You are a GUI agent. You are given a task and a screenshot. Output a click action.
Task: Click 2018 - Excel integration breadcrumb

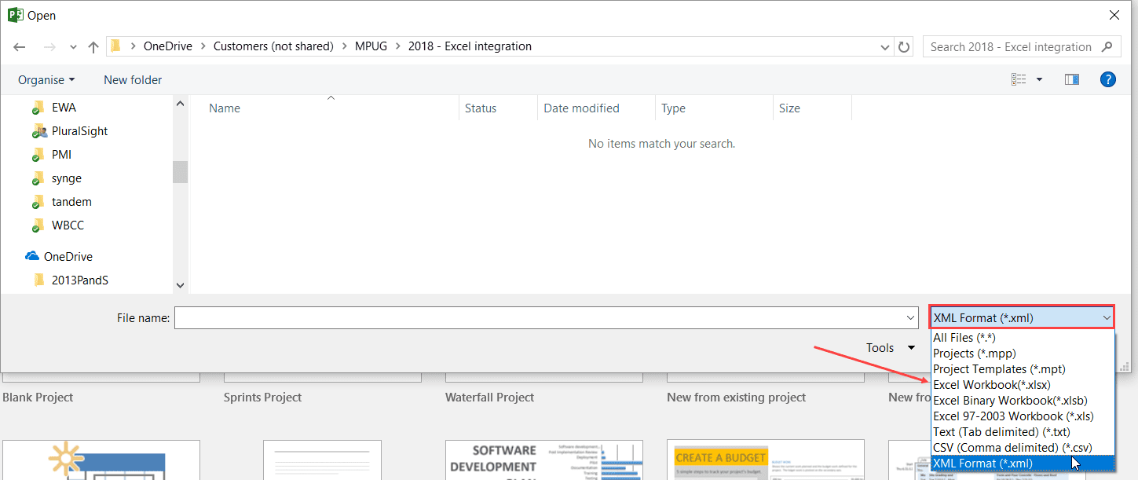click(x=470, y=46)
